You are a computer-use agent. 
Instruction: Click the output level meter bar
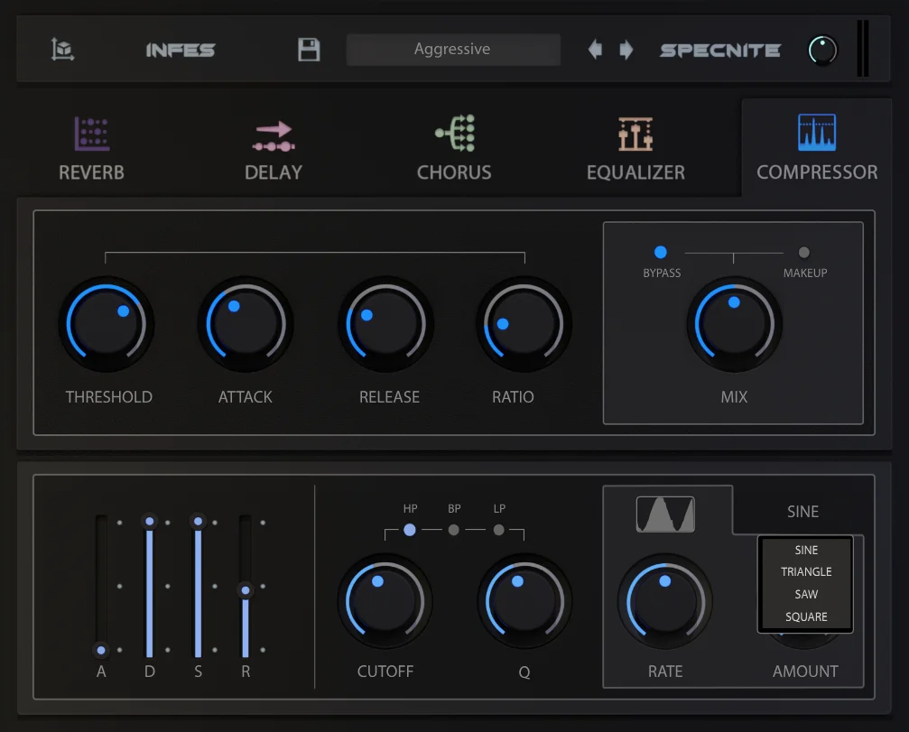click(x=863, y=49)
